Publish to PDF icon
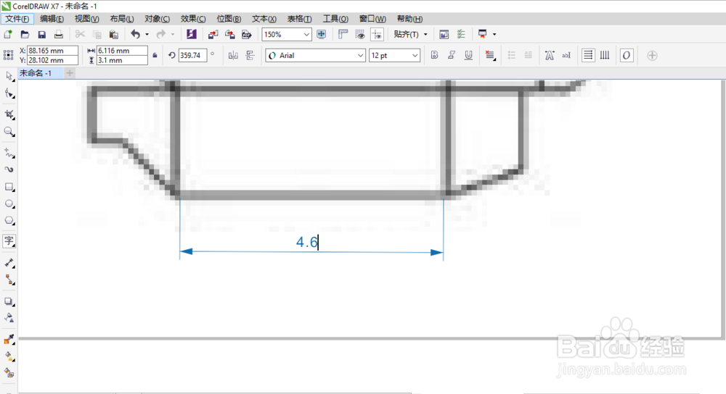 [x=246, y=34]
